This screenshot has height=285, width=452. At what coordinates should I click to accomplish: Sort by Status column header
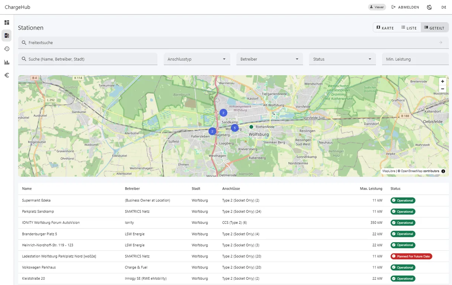(395, 189)
